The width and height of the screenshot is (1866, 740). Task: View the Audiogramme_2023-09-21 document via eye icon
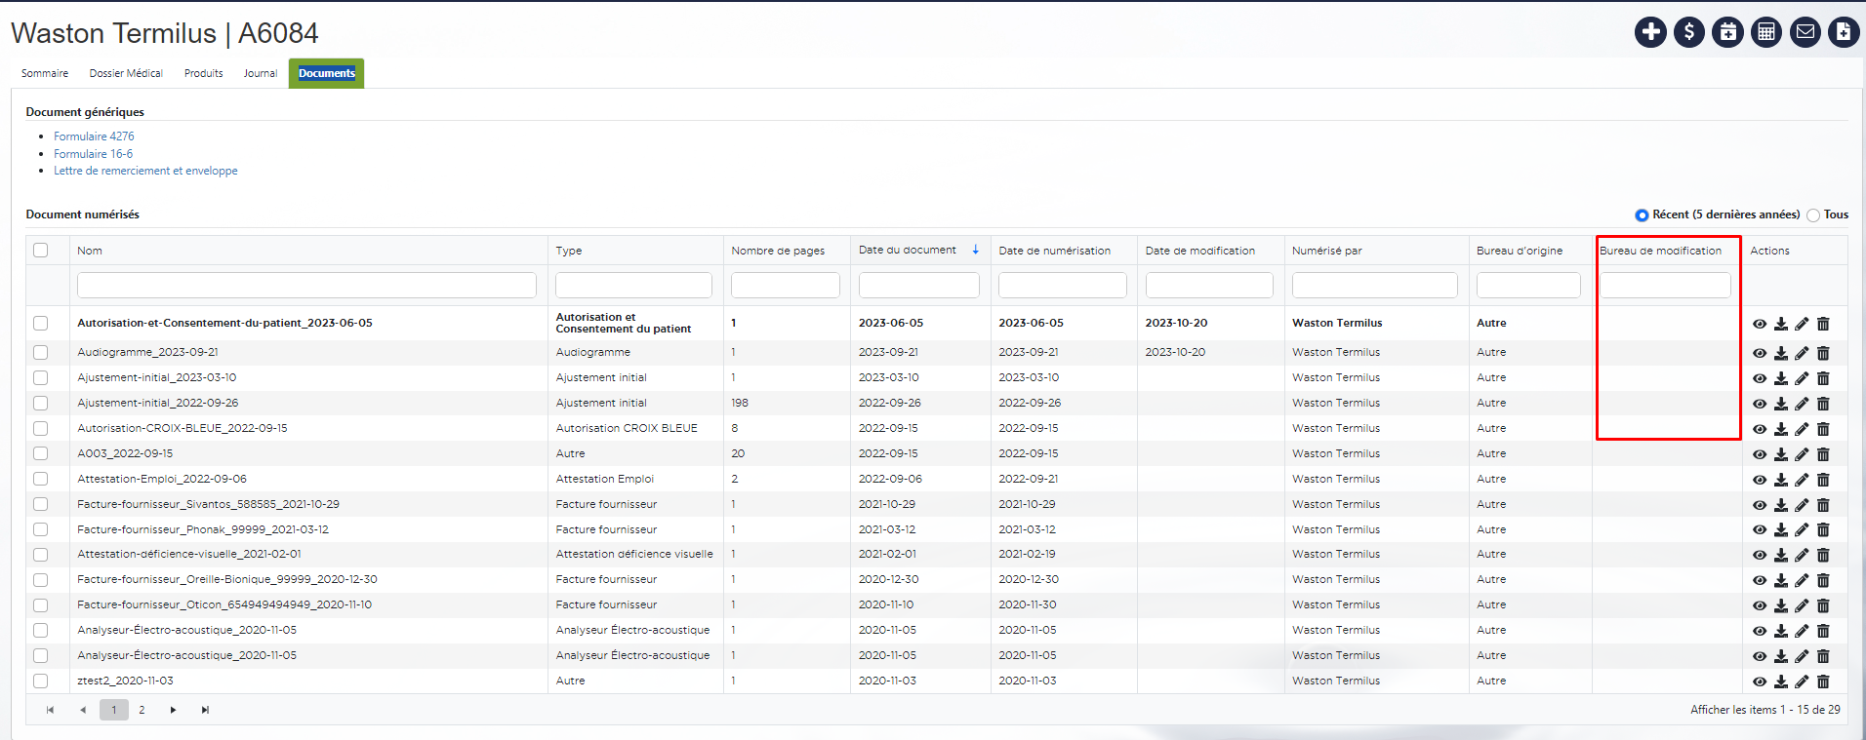pos(1760,353)
